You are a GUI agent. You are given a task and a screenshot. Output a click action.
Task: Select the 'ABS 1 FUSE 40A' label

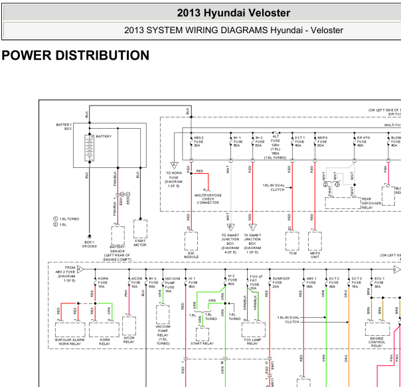pos(311,282)
